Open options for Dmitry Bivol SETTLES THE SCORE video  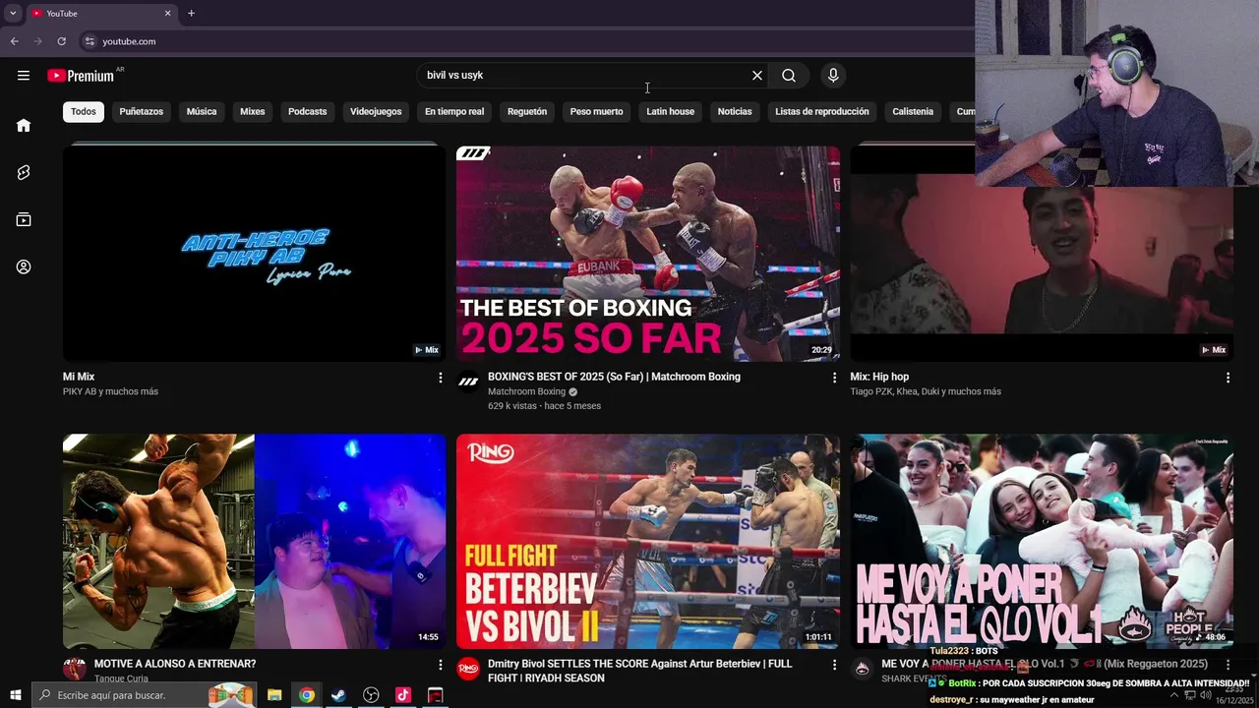pyautogui.click(x=834, y=665)
